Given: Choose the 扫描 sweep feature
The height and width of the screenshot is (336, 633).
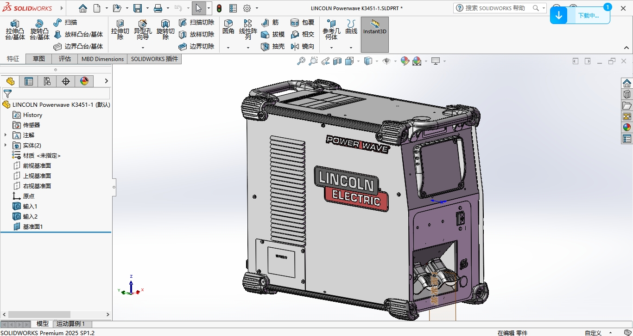Looking at the screenshot, I should click(x=65, y=22).
